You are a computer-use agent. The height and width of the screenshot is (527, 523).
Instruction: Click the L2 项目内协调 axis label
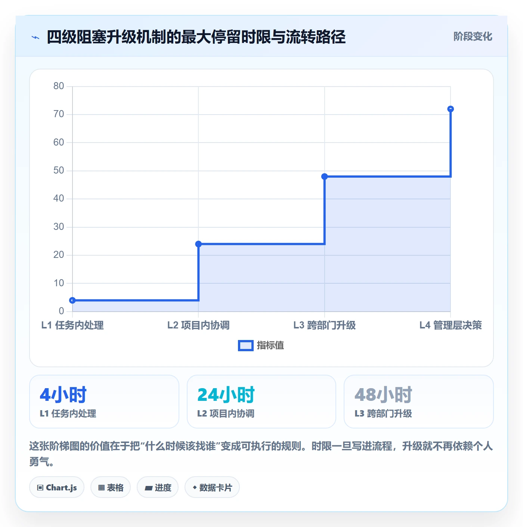coord(198,325)
